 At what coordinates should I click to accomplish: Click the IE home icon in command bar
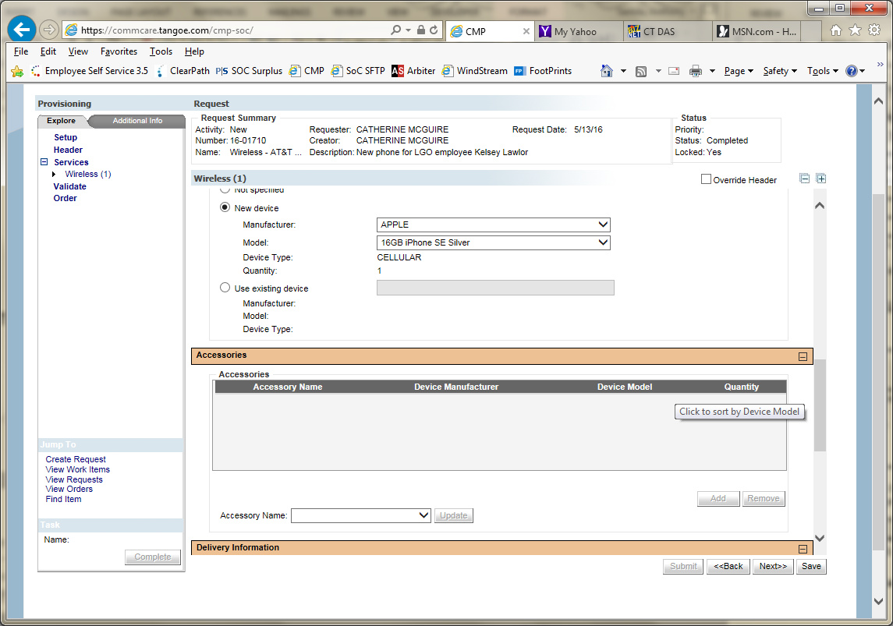pos(607,71)
